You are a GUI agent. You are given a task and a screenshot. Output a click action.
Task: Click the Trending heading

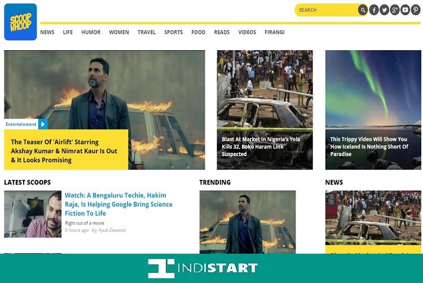click(x=215, y=183)
